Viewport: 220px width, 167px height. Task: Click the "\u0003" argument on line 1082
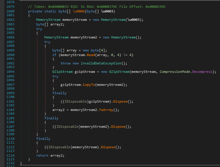coord(133,20)
